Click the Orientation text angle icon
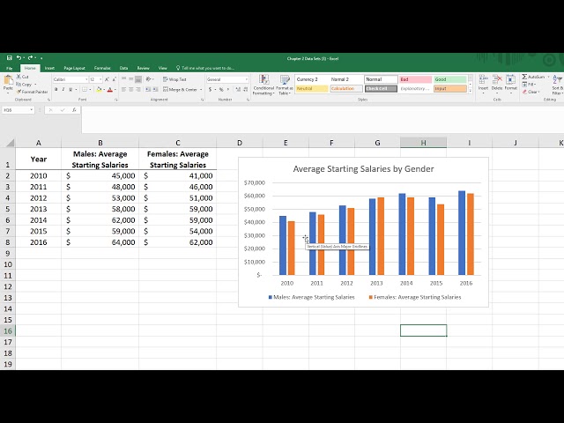This screenshot has height=423, width=564. (149, 79)
